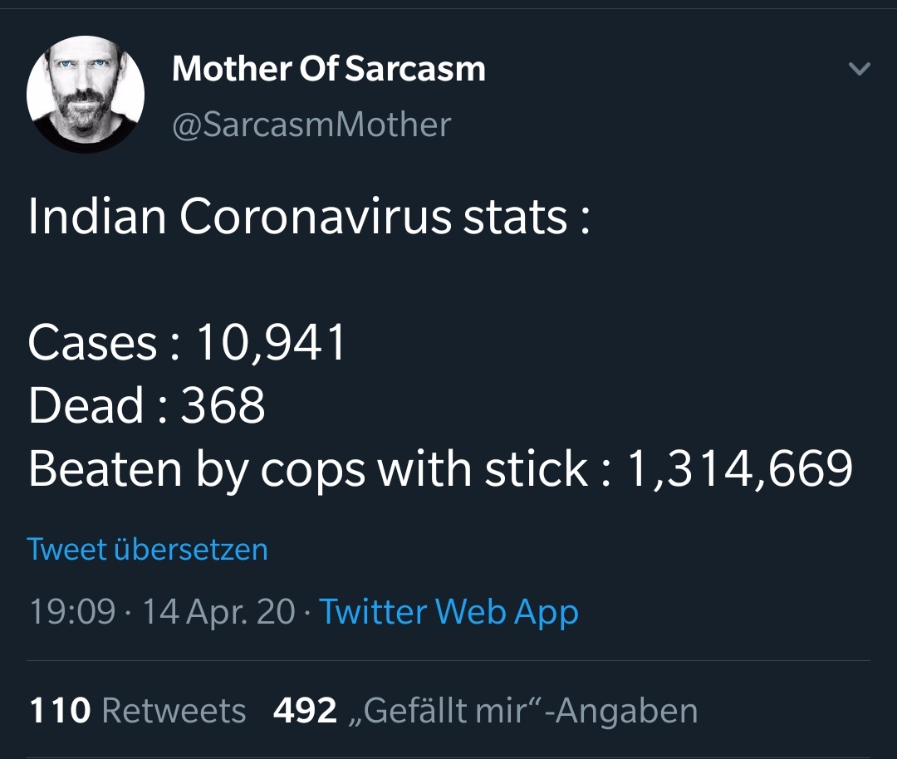Click the 14 Apr. 20 date
897x759 pixels.
218,612
